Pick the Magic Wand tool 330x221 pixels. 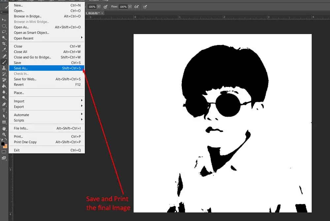pyautogui.click(x=4, y=38)
